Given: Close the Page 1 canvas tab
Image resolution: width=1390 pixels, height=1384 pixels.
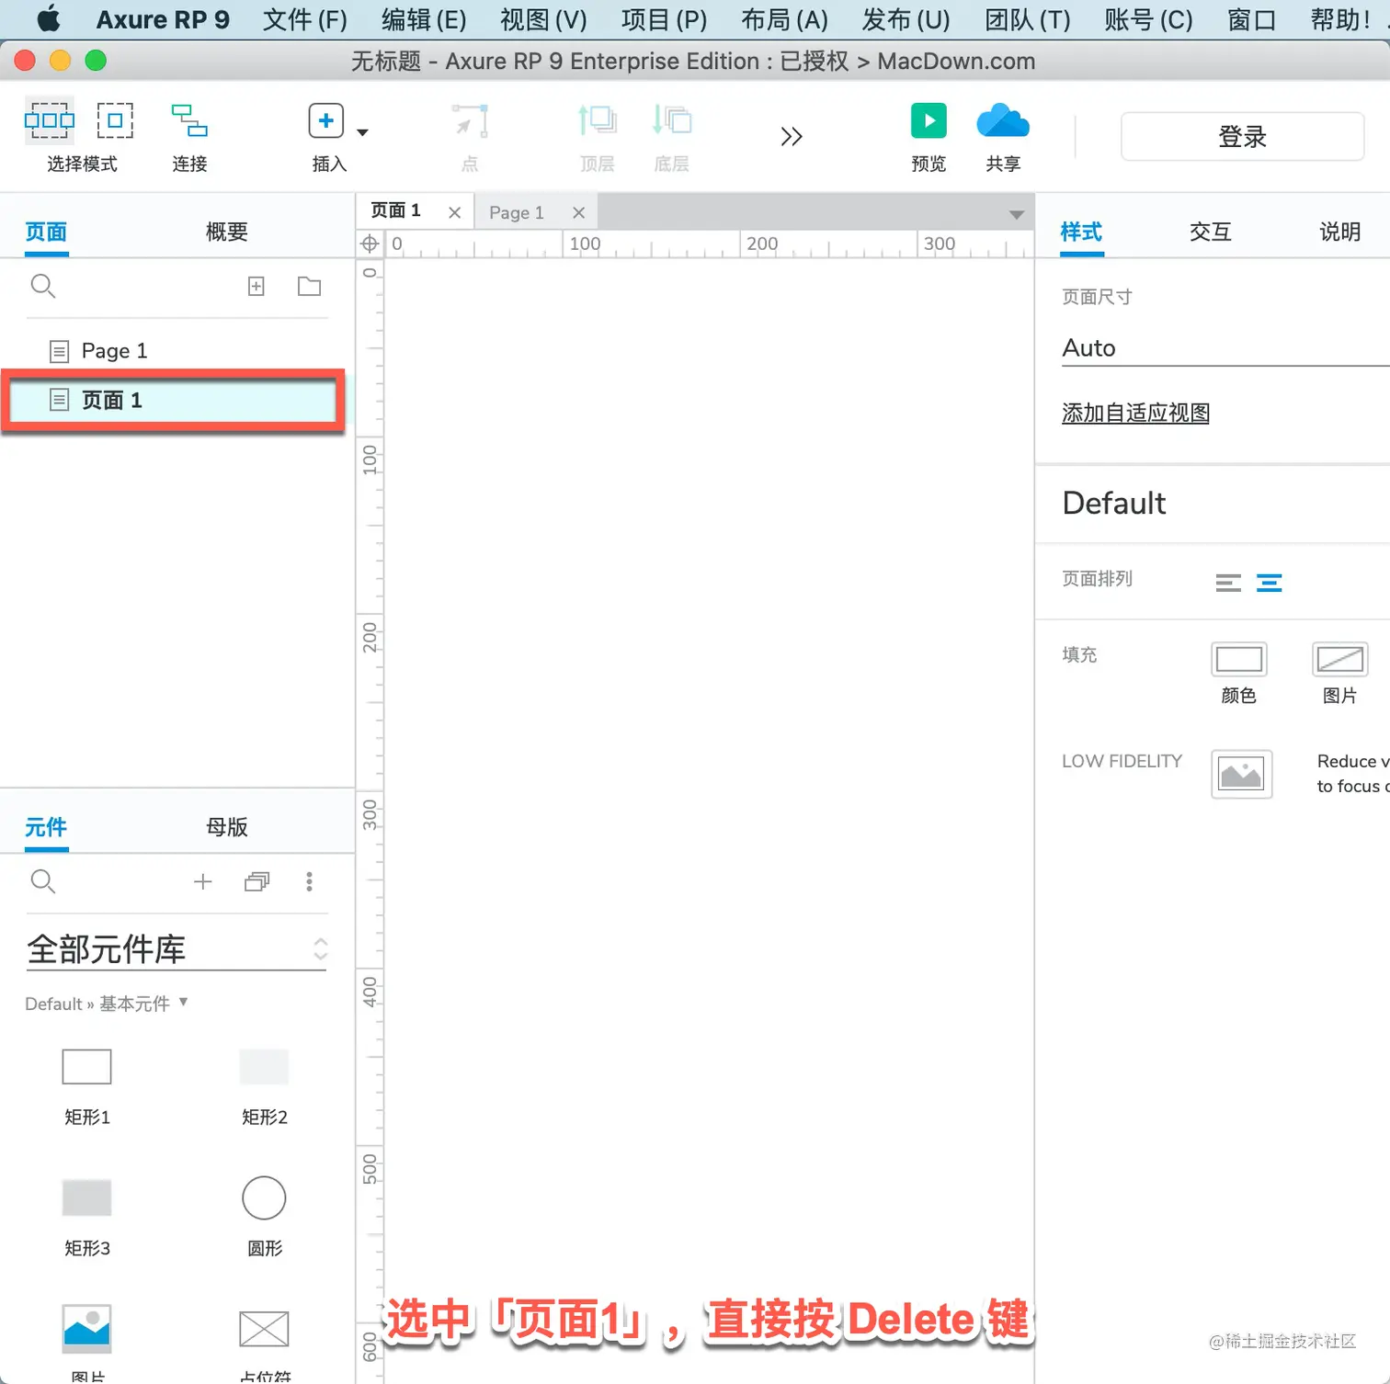Looking at the screenshot, I should (x=578, y=212).
